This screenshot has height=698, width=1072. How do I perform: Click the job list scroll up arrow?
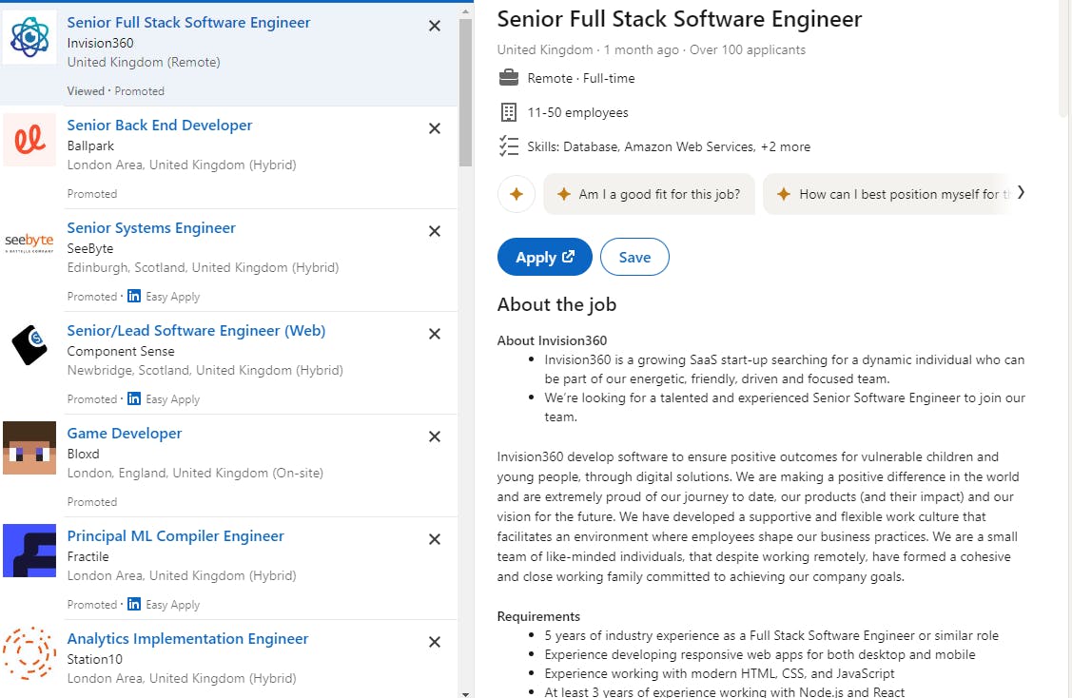coord(465,11)
